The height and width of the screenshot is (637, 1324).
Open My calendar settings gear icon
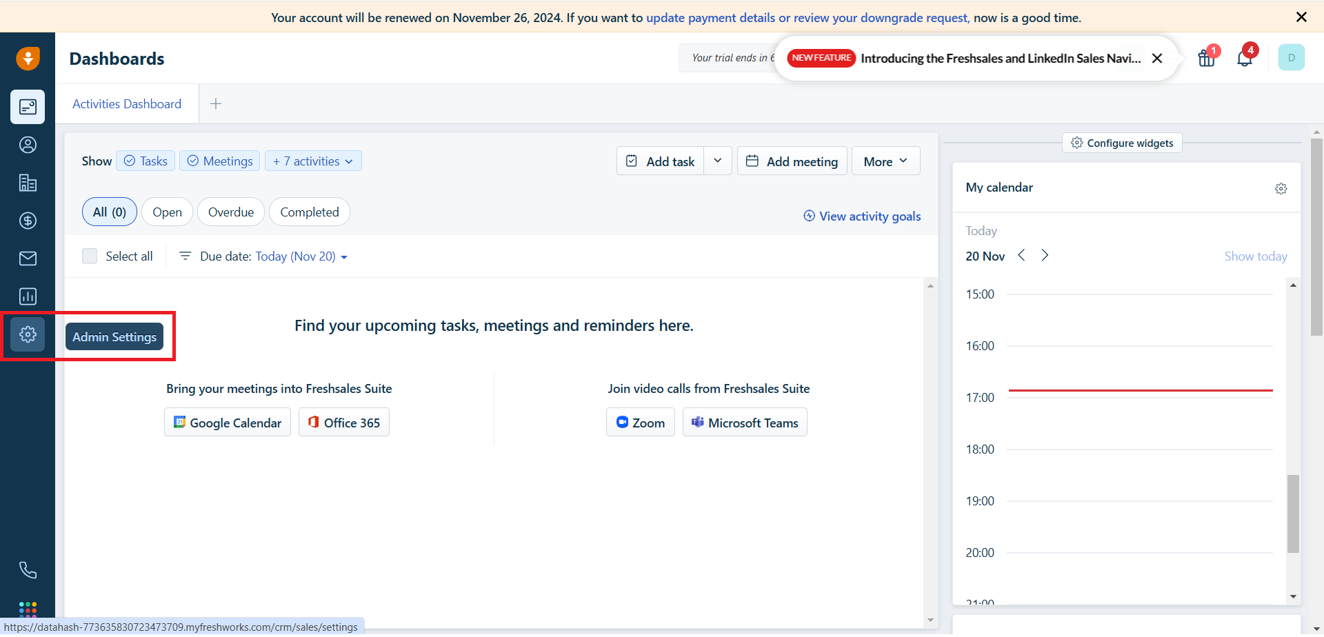1281,188
